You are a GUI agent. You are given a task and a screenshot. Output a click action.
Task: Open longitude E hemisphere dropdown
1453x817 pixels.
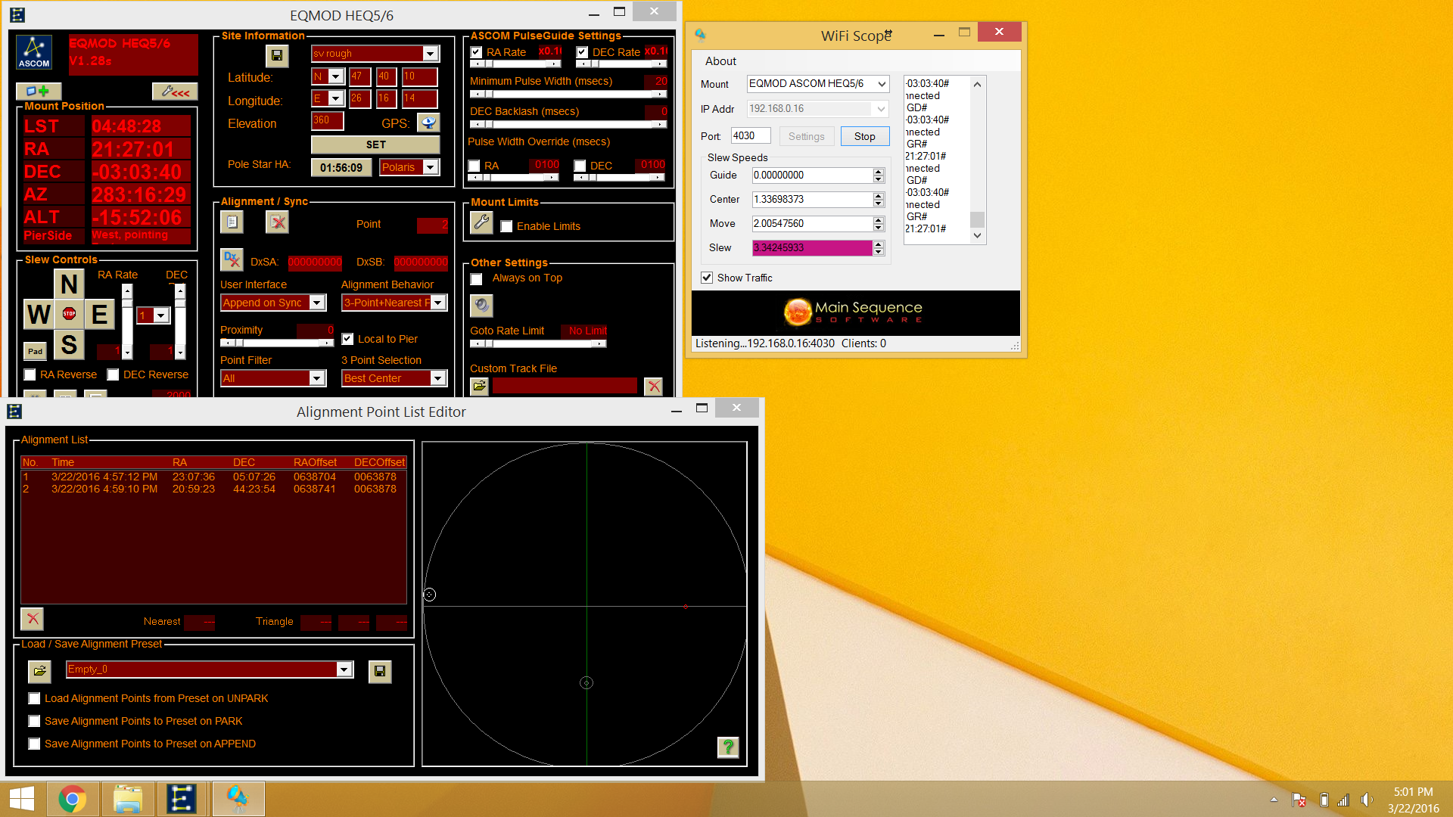pyautogui.click(x=335, y=98)
